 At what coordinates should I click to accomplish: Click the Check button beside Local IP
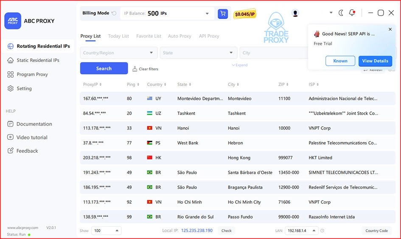pos(226,231)
